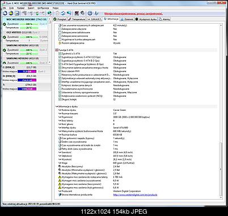Click the T: drive free space bar
Screen dimensions: 228x216
(27, 89)
